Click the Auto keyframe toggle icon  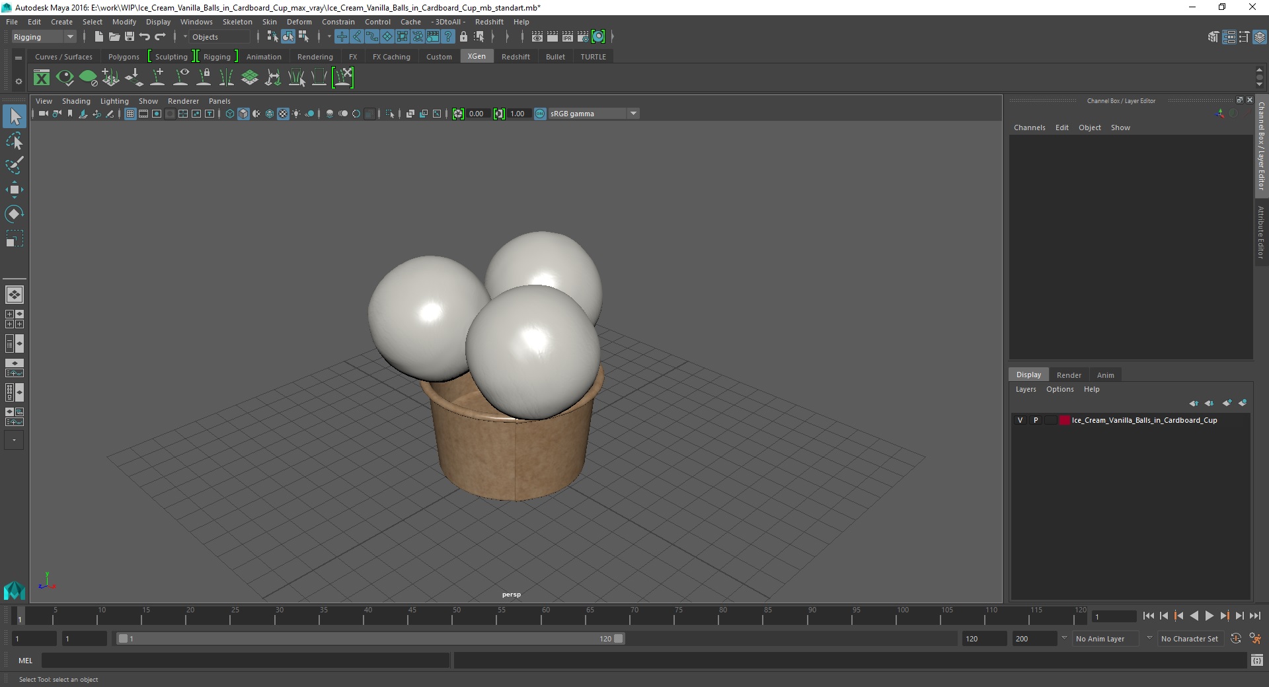(x=1236, y=639)
